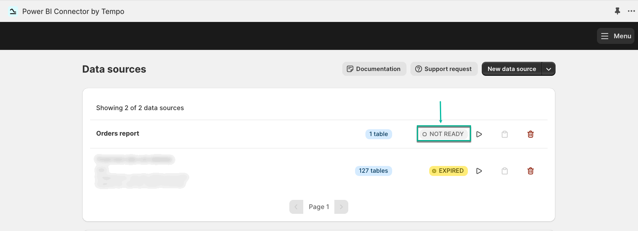Screen dimensions: 638x231
Task: Open the hamburger Menu
Action: click(x=616, y=36)
